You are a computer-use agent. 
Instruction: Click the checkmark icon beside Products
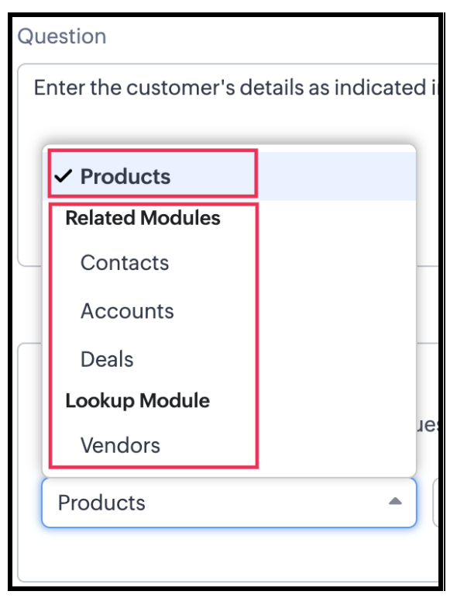[x=64, y=176]
